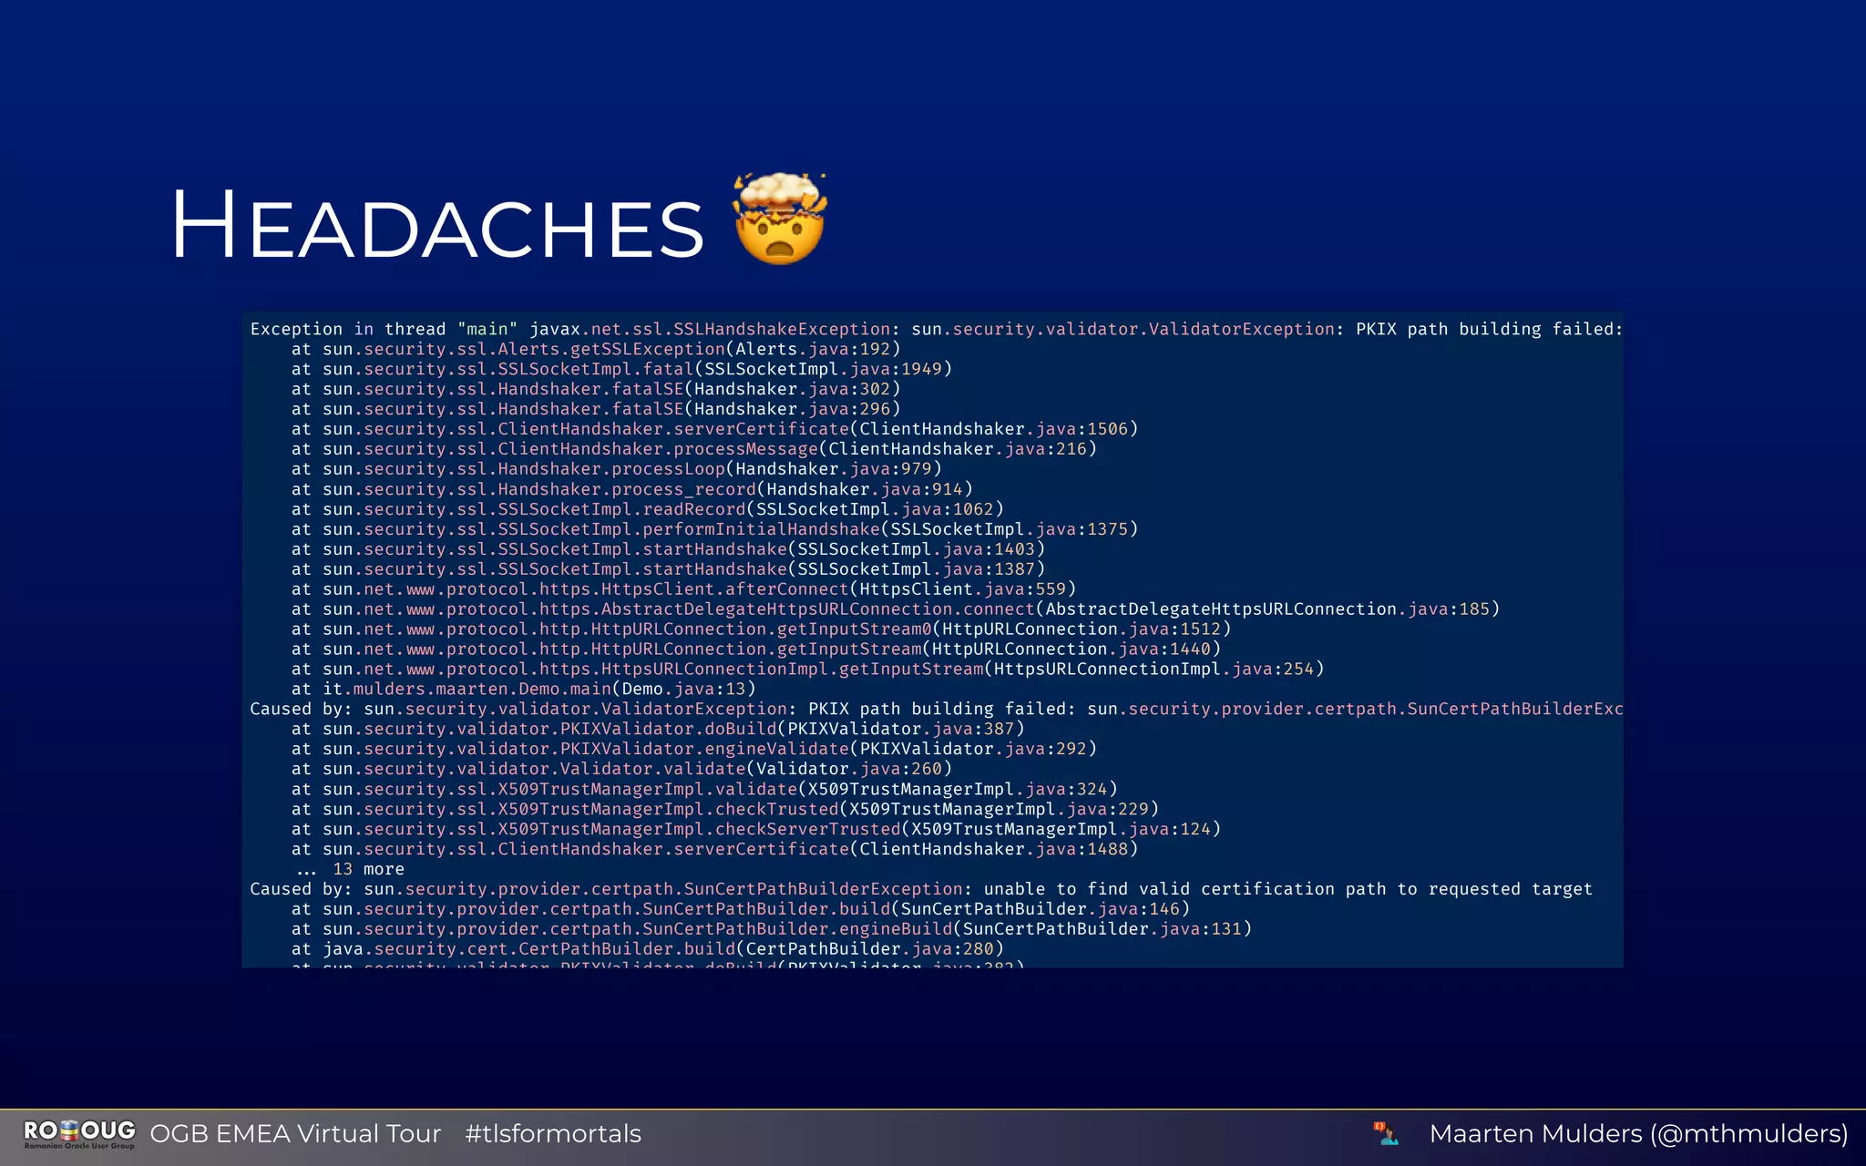Click the PKIXValidator.doBuild(PKIXValidator.java:387) frame
The image size is (1866, 1166).
click(x=658, y=729)
